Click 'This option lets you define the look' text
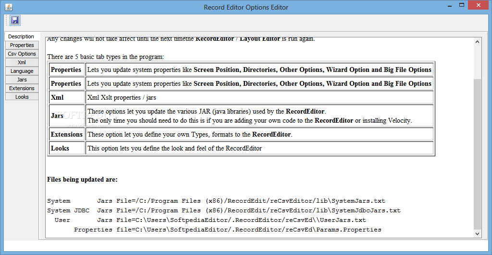Screen dimensions: 492x255 pyautogui.click(x=175, y=148)
